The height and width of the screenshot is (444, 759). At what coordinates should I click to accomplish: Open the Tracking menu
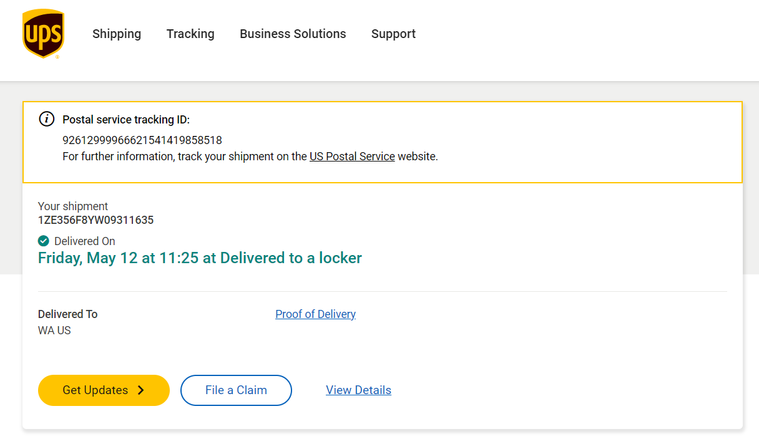(x=190, y=34)
